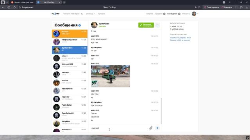
Task: Click Vasi1826 name above the screenshot
Action: [x=95, y=63]
